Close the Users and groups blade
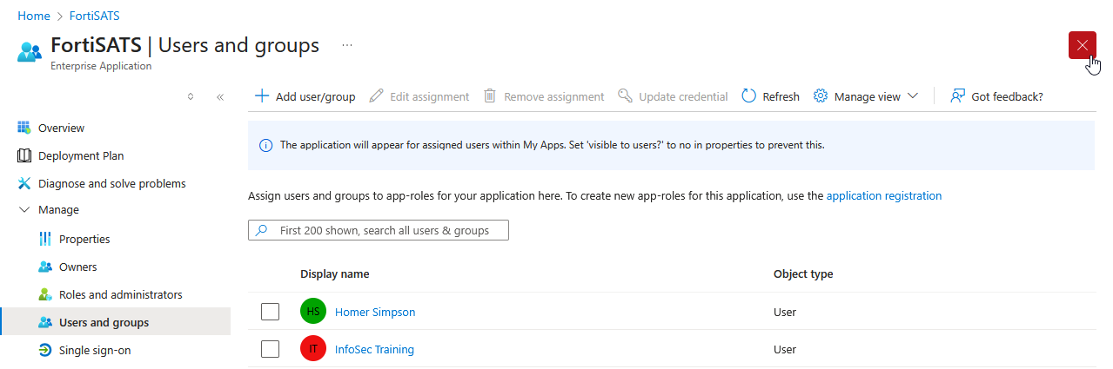This screenshot has width=1113, height=369. tap(1083, 45)
